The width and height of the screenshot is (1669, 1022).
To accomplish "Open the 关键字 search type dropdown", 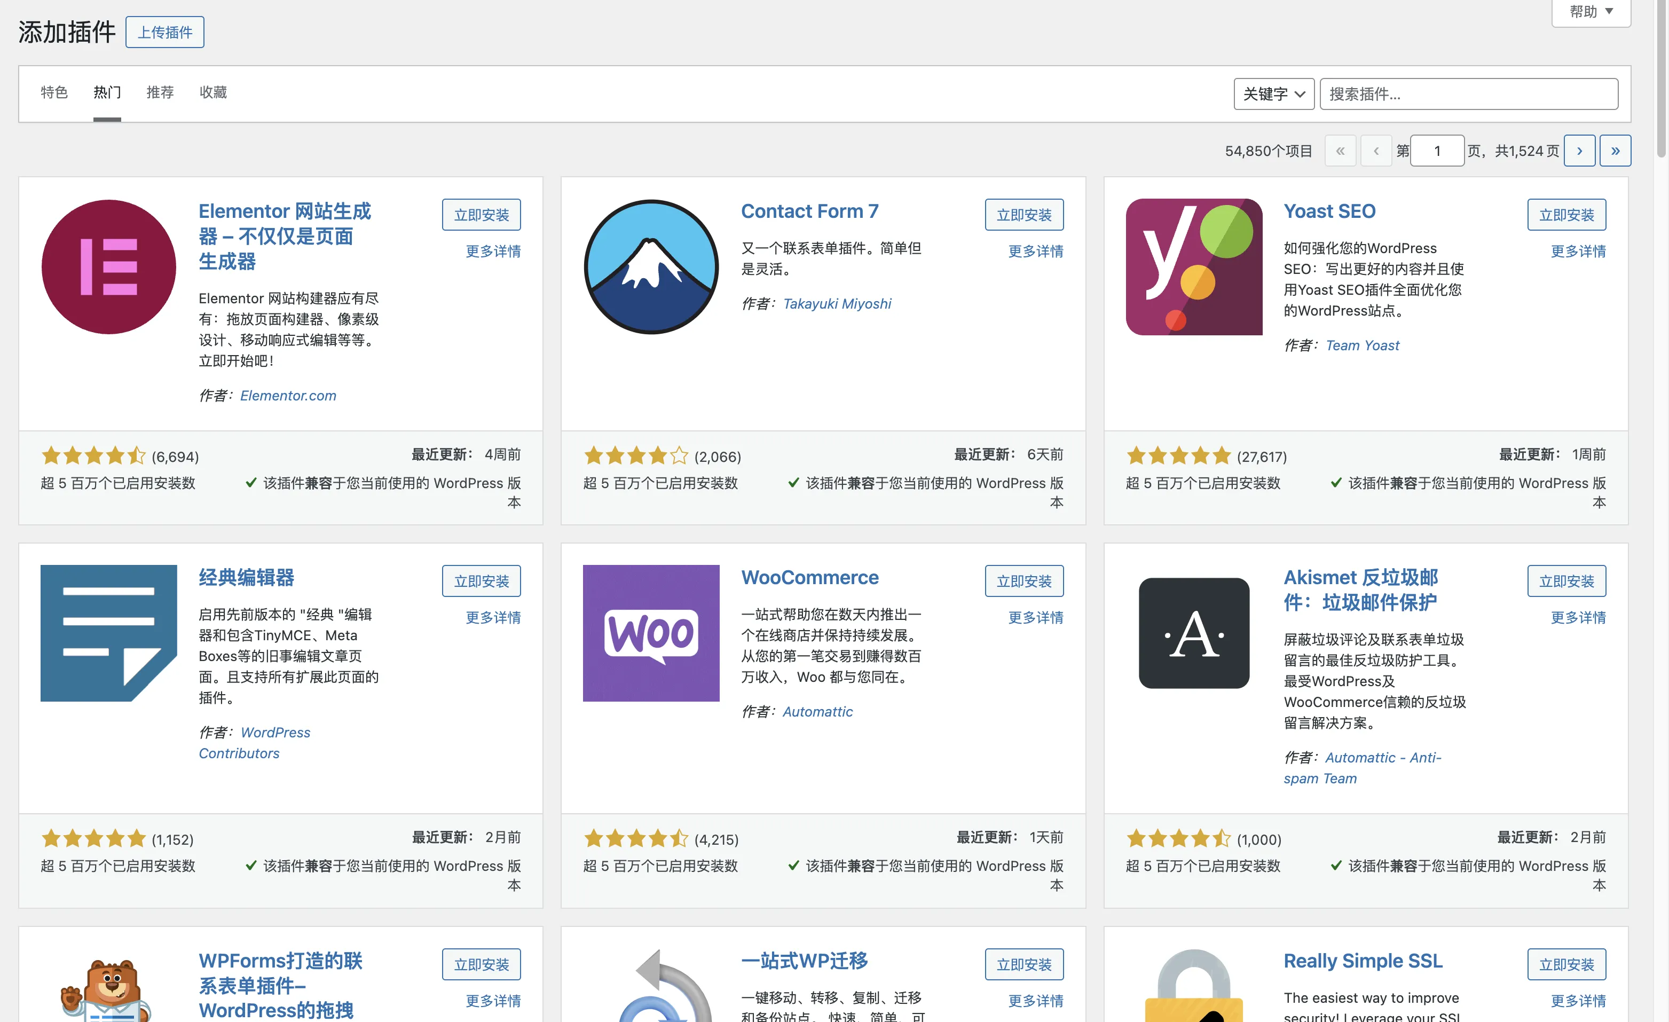I will [x=1273, y=93].
